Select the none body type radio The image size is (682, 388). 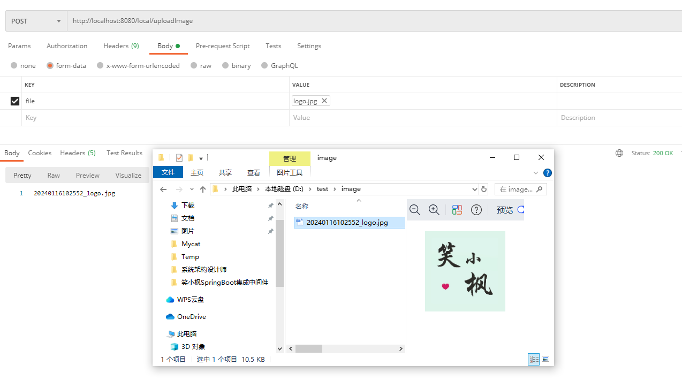click(14, 66)
